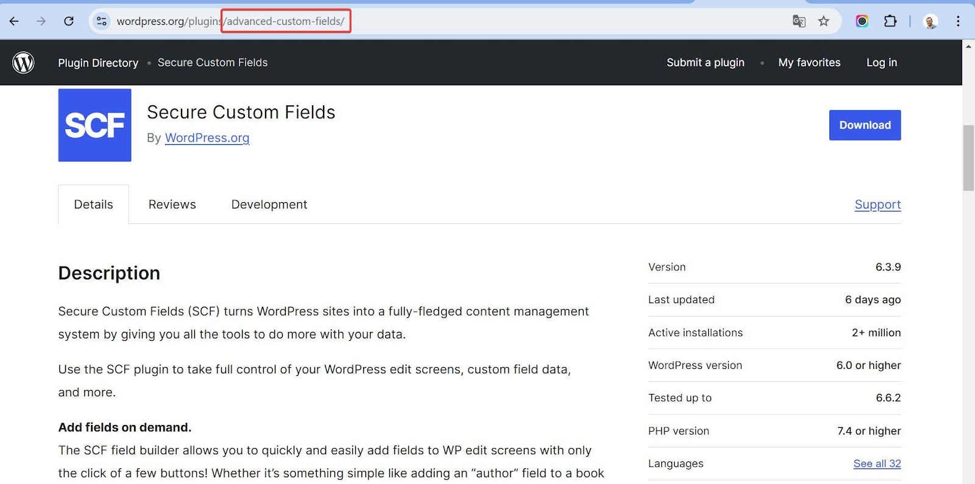Open the Chrome profile avatar
Image resolution: width=975 pixels, height=484 pixels.
(x=931, y=22)
